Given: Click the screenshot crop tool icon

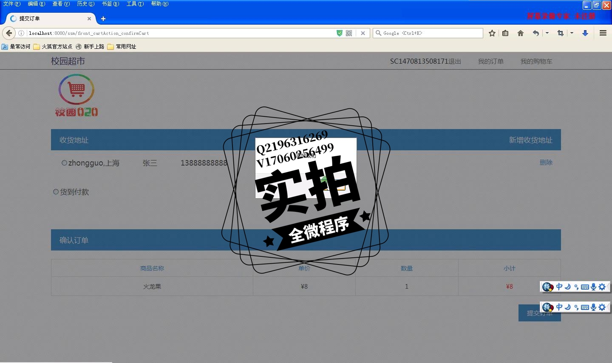Looking at the screenshot, I should 561,33.
